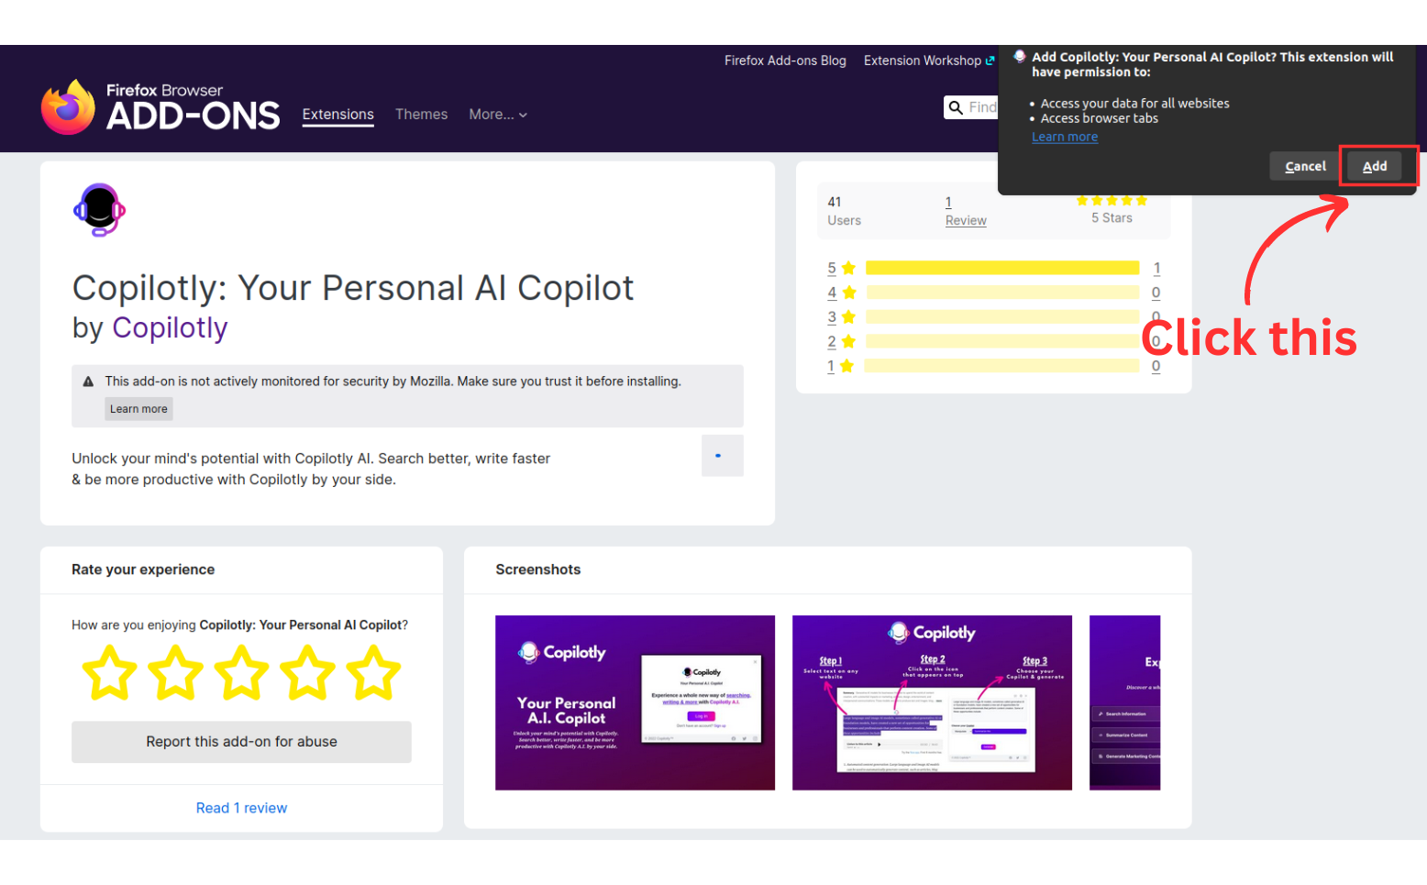The height and width of the screenshot is (885, 1427).
Task: Rate five stars in Rate your experience
Action: (x=373, y=673)
